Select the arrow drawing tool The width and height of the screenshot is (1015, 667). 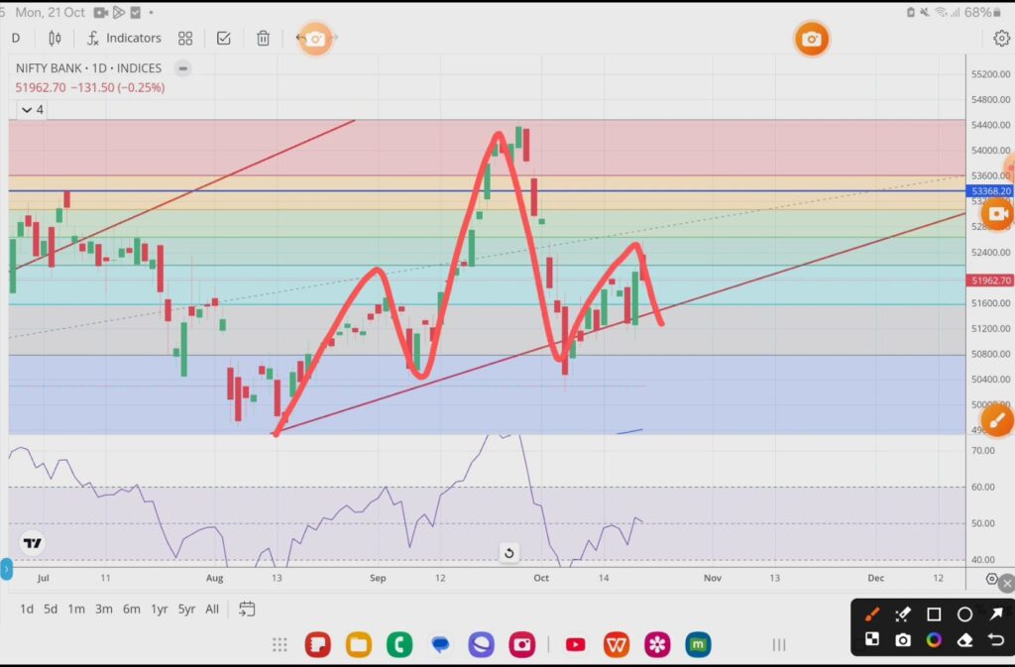995,613
